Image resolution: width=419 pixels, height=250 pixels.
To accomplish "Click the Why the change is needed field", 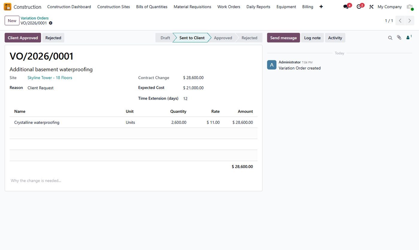I will 133,181.
